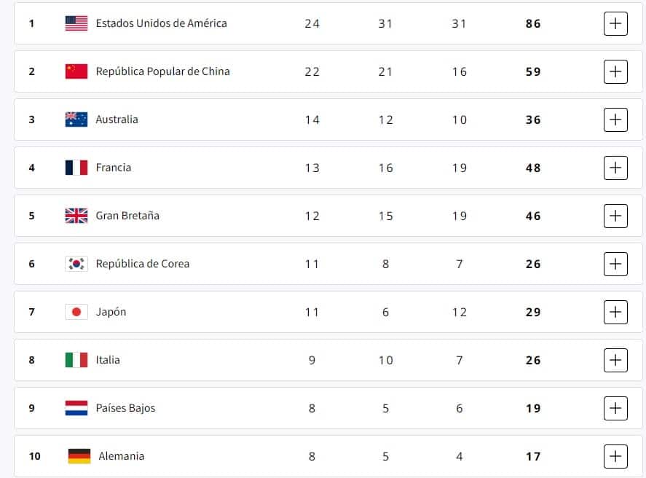Select the Países Bajos country name
Viewport: 646px width, 478px height.
click(125, 408)
